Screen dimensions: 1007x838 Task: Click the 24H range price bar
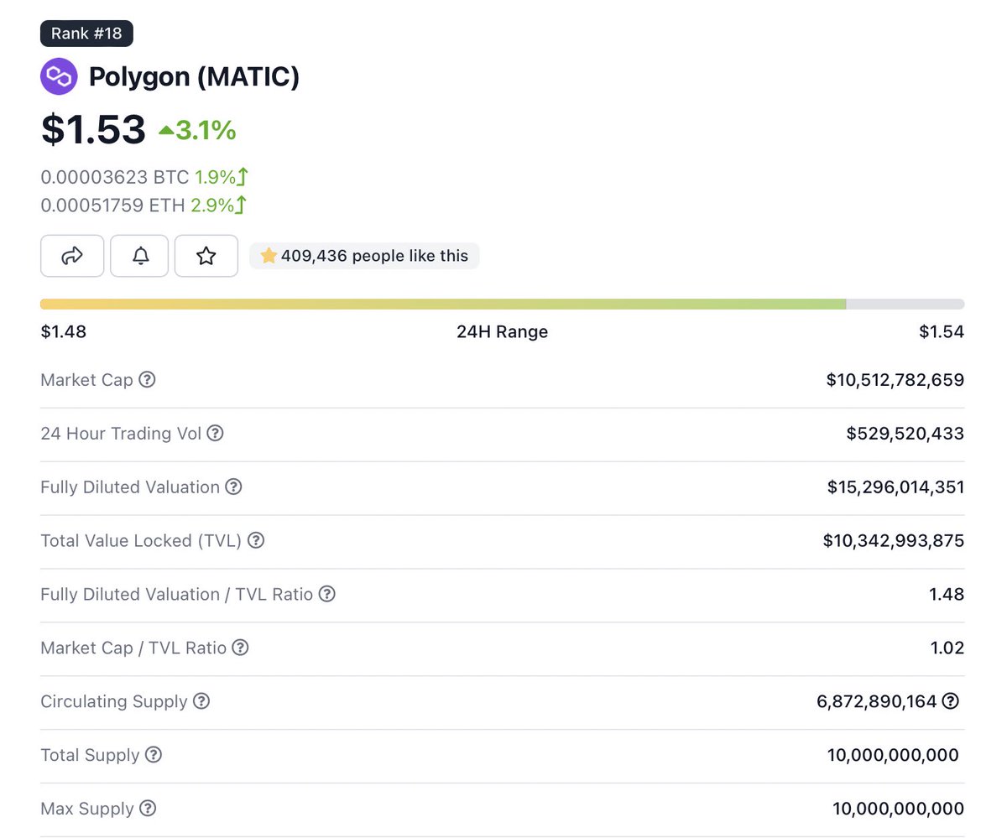click(x=502, y=304)
